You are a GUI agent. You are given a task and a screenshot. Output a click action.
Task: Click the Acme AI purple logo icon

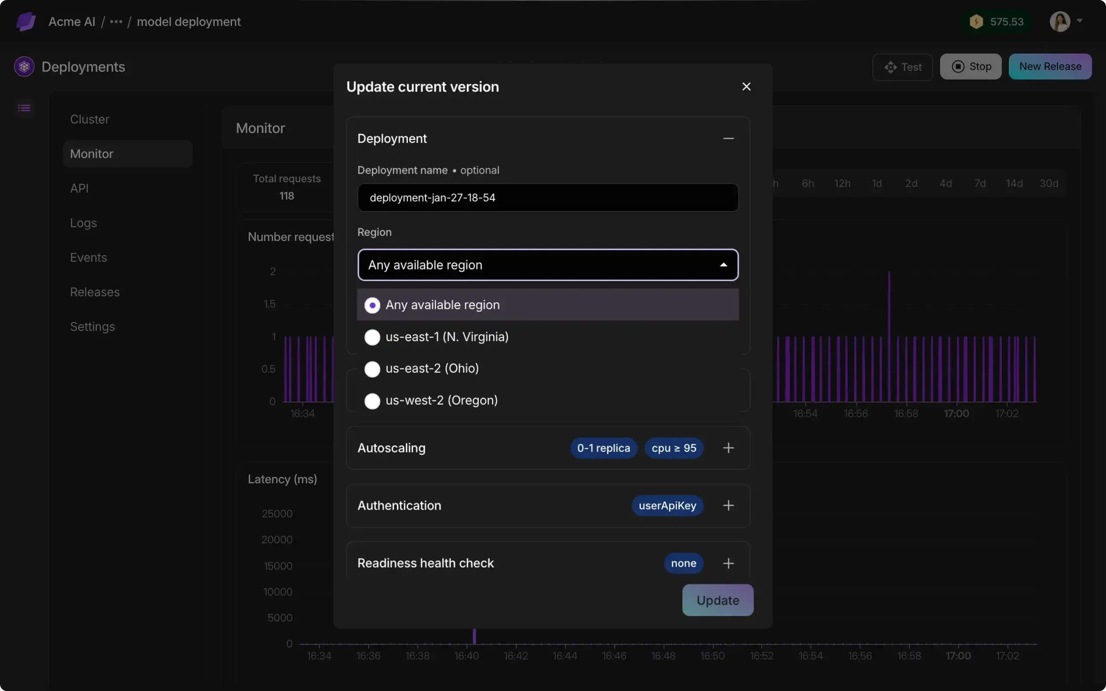25,22
